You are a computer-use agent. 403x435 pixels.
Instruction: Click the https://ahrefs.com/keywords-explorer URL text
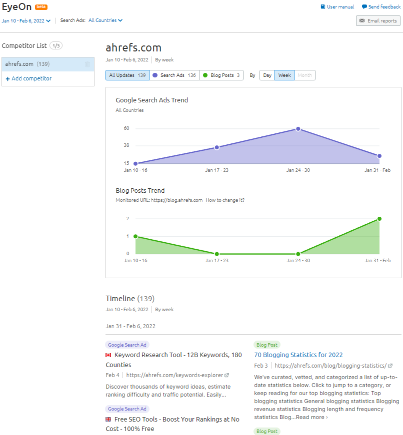pos(174,375)
